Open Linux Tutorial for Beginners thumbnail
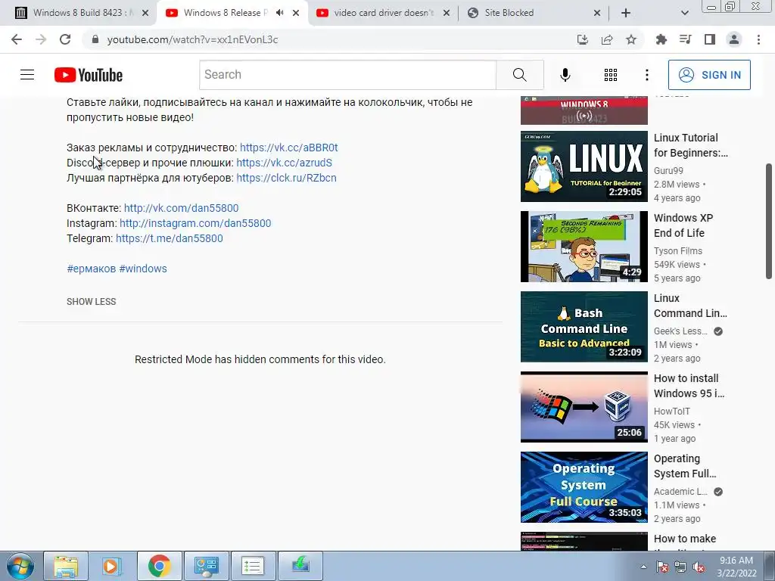 tap(584, 166)
